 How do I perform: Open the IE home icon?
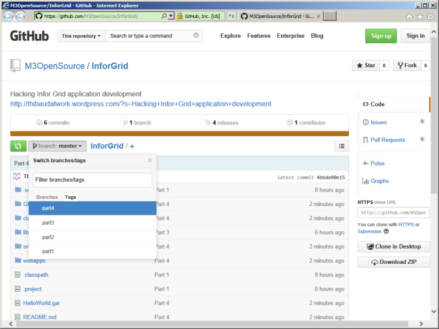click(408, 15)
